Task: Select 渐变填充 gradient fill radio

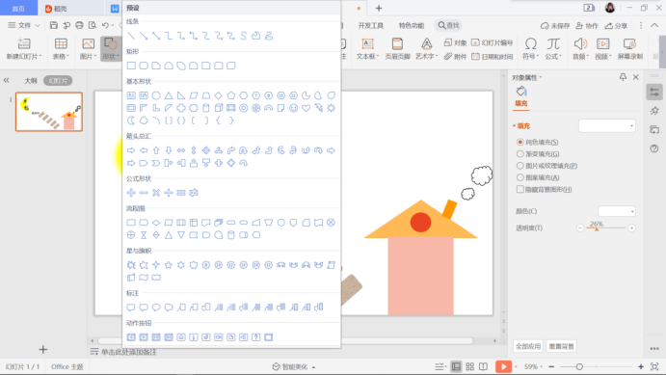Action: pyautogui.click(x=519, y=153)
